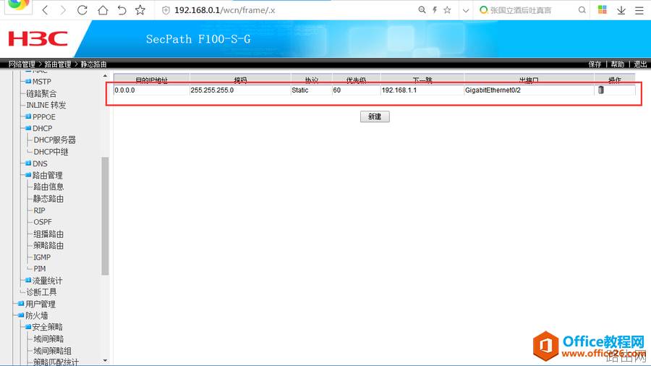Click the sidebar scroll up arrow
Image resolution: width=651 pixels, height=366 pixels.
[105, 76]
